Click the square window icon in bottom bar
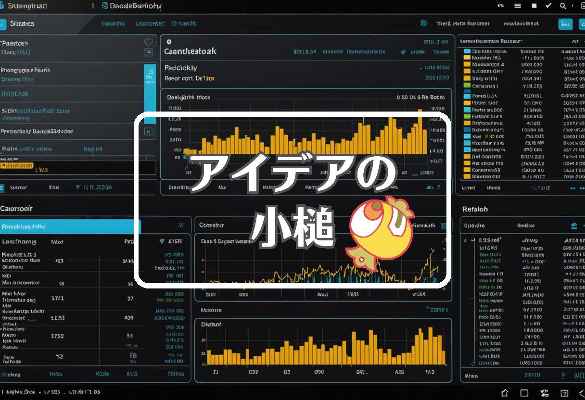The image size is (585, 400). [524, 392]
